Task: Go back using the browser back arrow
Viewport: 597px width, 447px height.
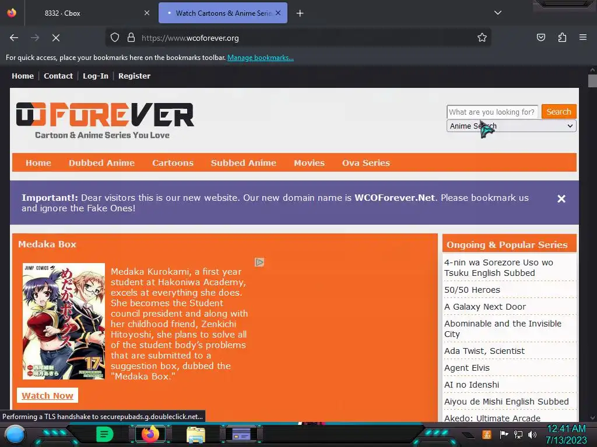Action: (x=14, y=38)
